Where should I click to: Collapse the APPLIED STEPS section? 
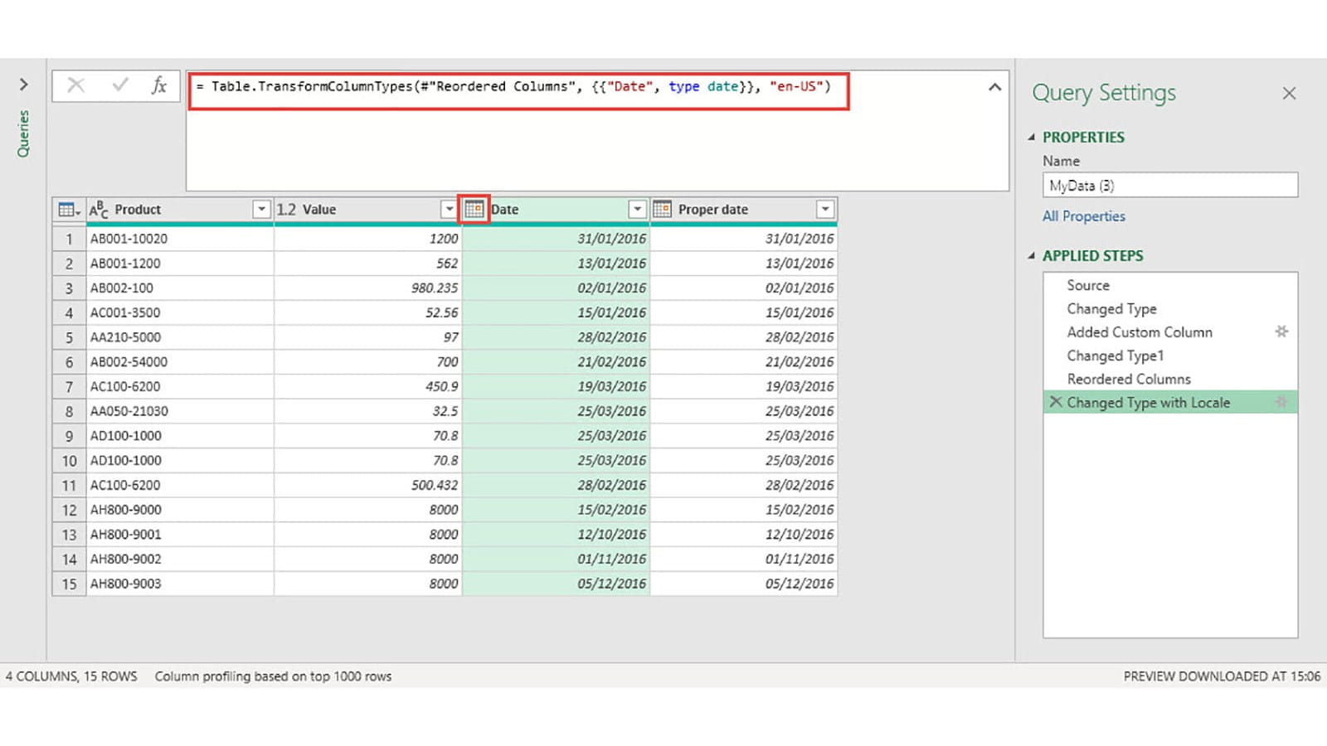point(1032,256)
